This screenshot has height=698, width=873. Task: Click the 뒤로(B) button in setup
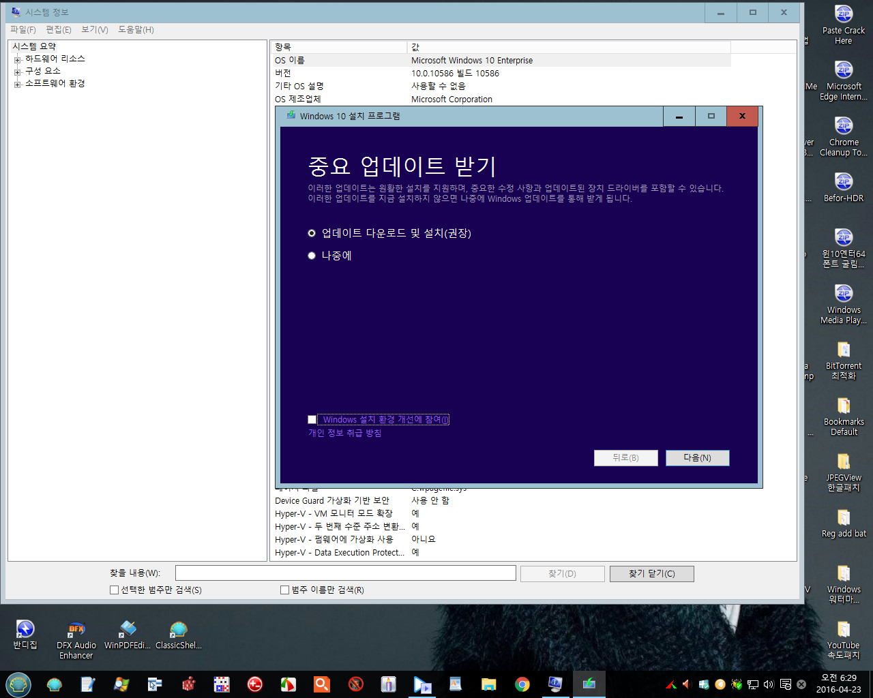[625, 458]
